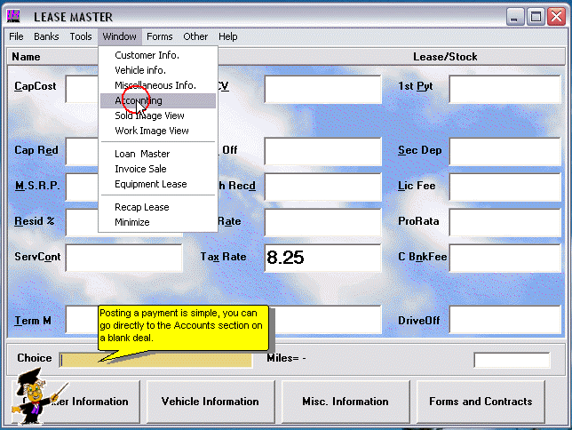Viewport: 572px width, 430px height.
Task: Click the Tax Rate field showing 8.25
Action: click(x=322, y=258)
